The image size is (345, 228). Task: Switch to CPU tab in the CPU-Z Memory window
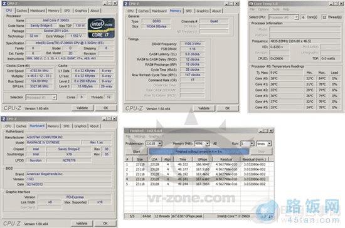click(130, 11)
